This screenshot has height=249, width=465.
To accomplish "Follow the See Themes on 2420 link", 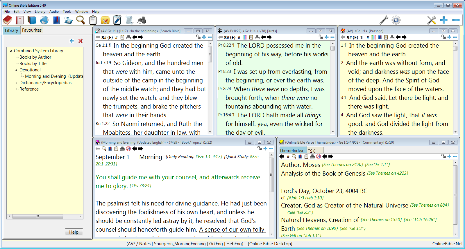I will (343, 165).
